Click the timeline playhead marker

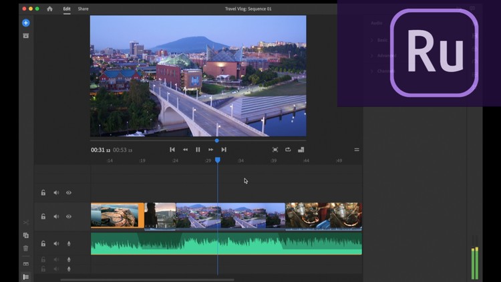coord(218,160)
